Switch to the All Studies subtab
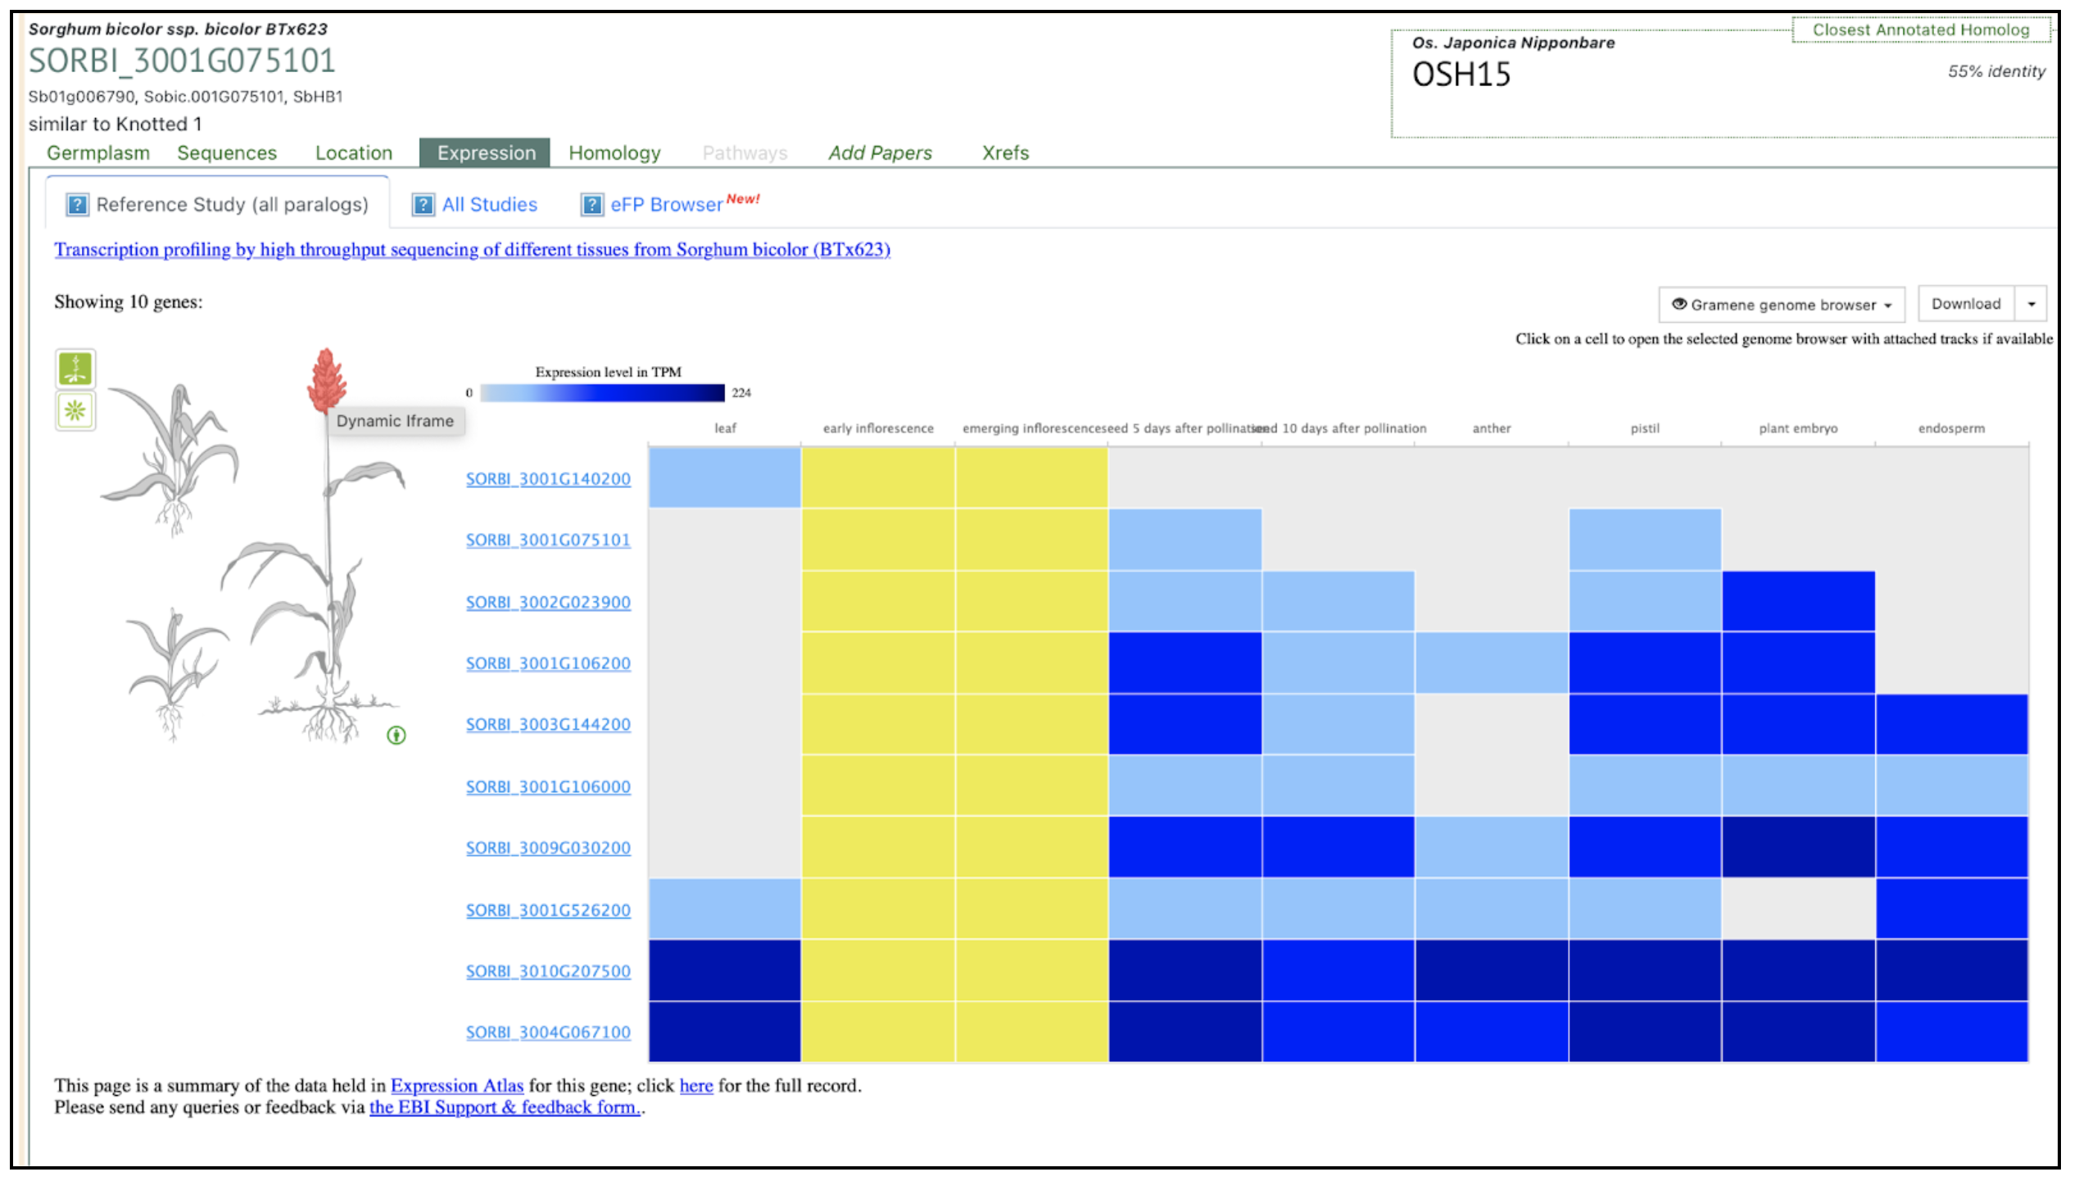Screen dimensions: 2079x1181 (x=490, y=205)
